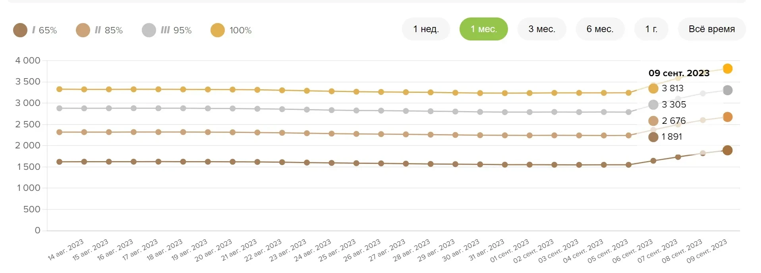Select the '1 мес.' time range

[483, 29]
